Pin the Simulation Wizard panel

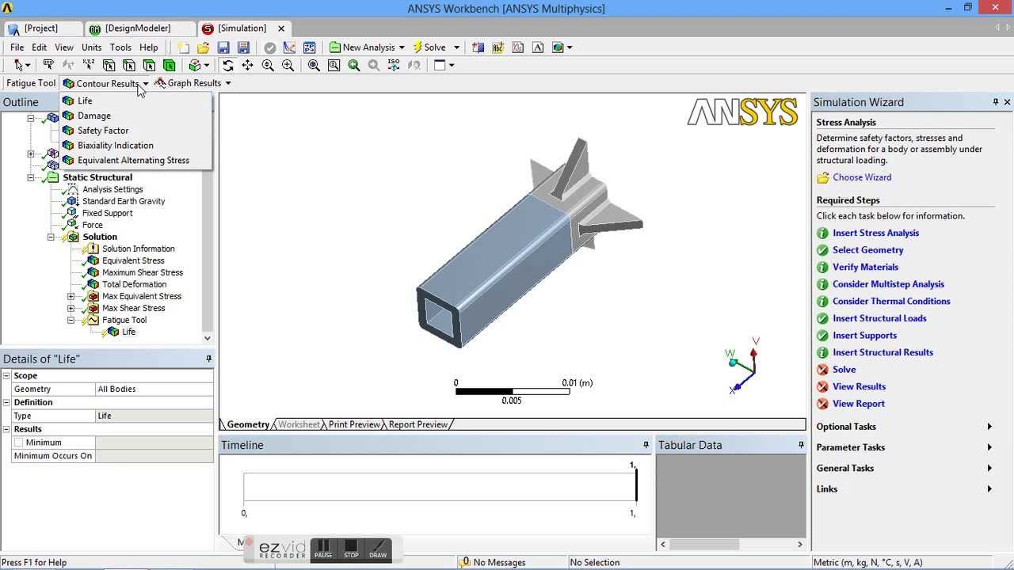(x=996, y=102)
